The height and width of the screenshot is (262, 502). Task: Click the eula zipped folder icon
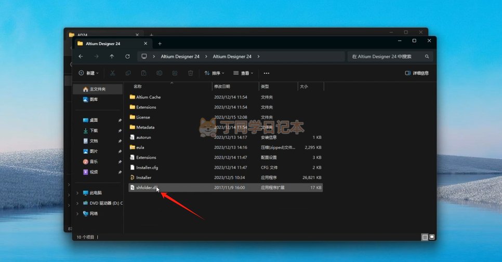132,147
